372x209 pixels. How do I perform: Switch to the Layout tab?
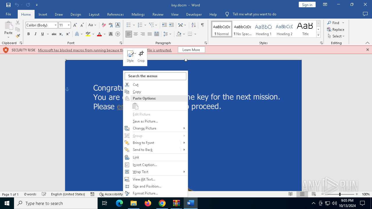tap(94, 14)
